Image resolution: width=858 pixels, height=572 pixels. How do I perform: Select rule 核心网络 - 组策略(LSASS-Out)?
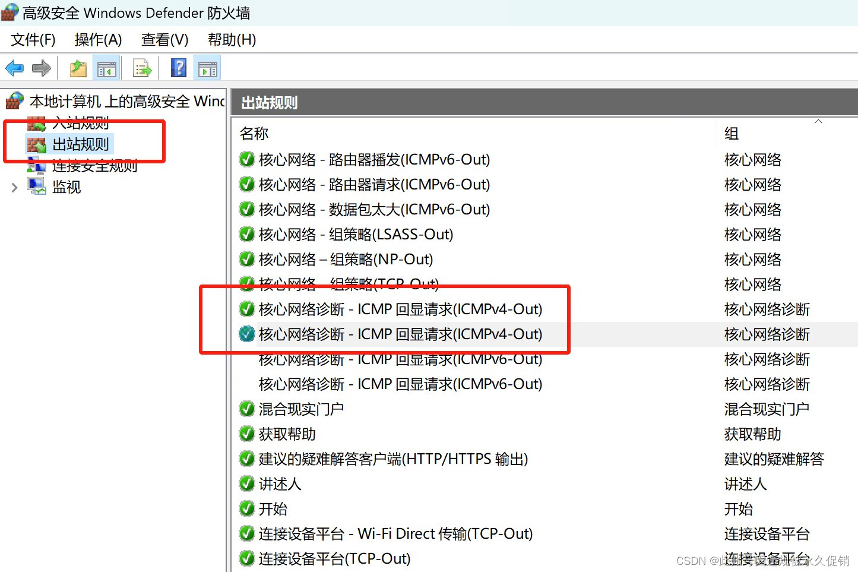(x=356, y=234)
